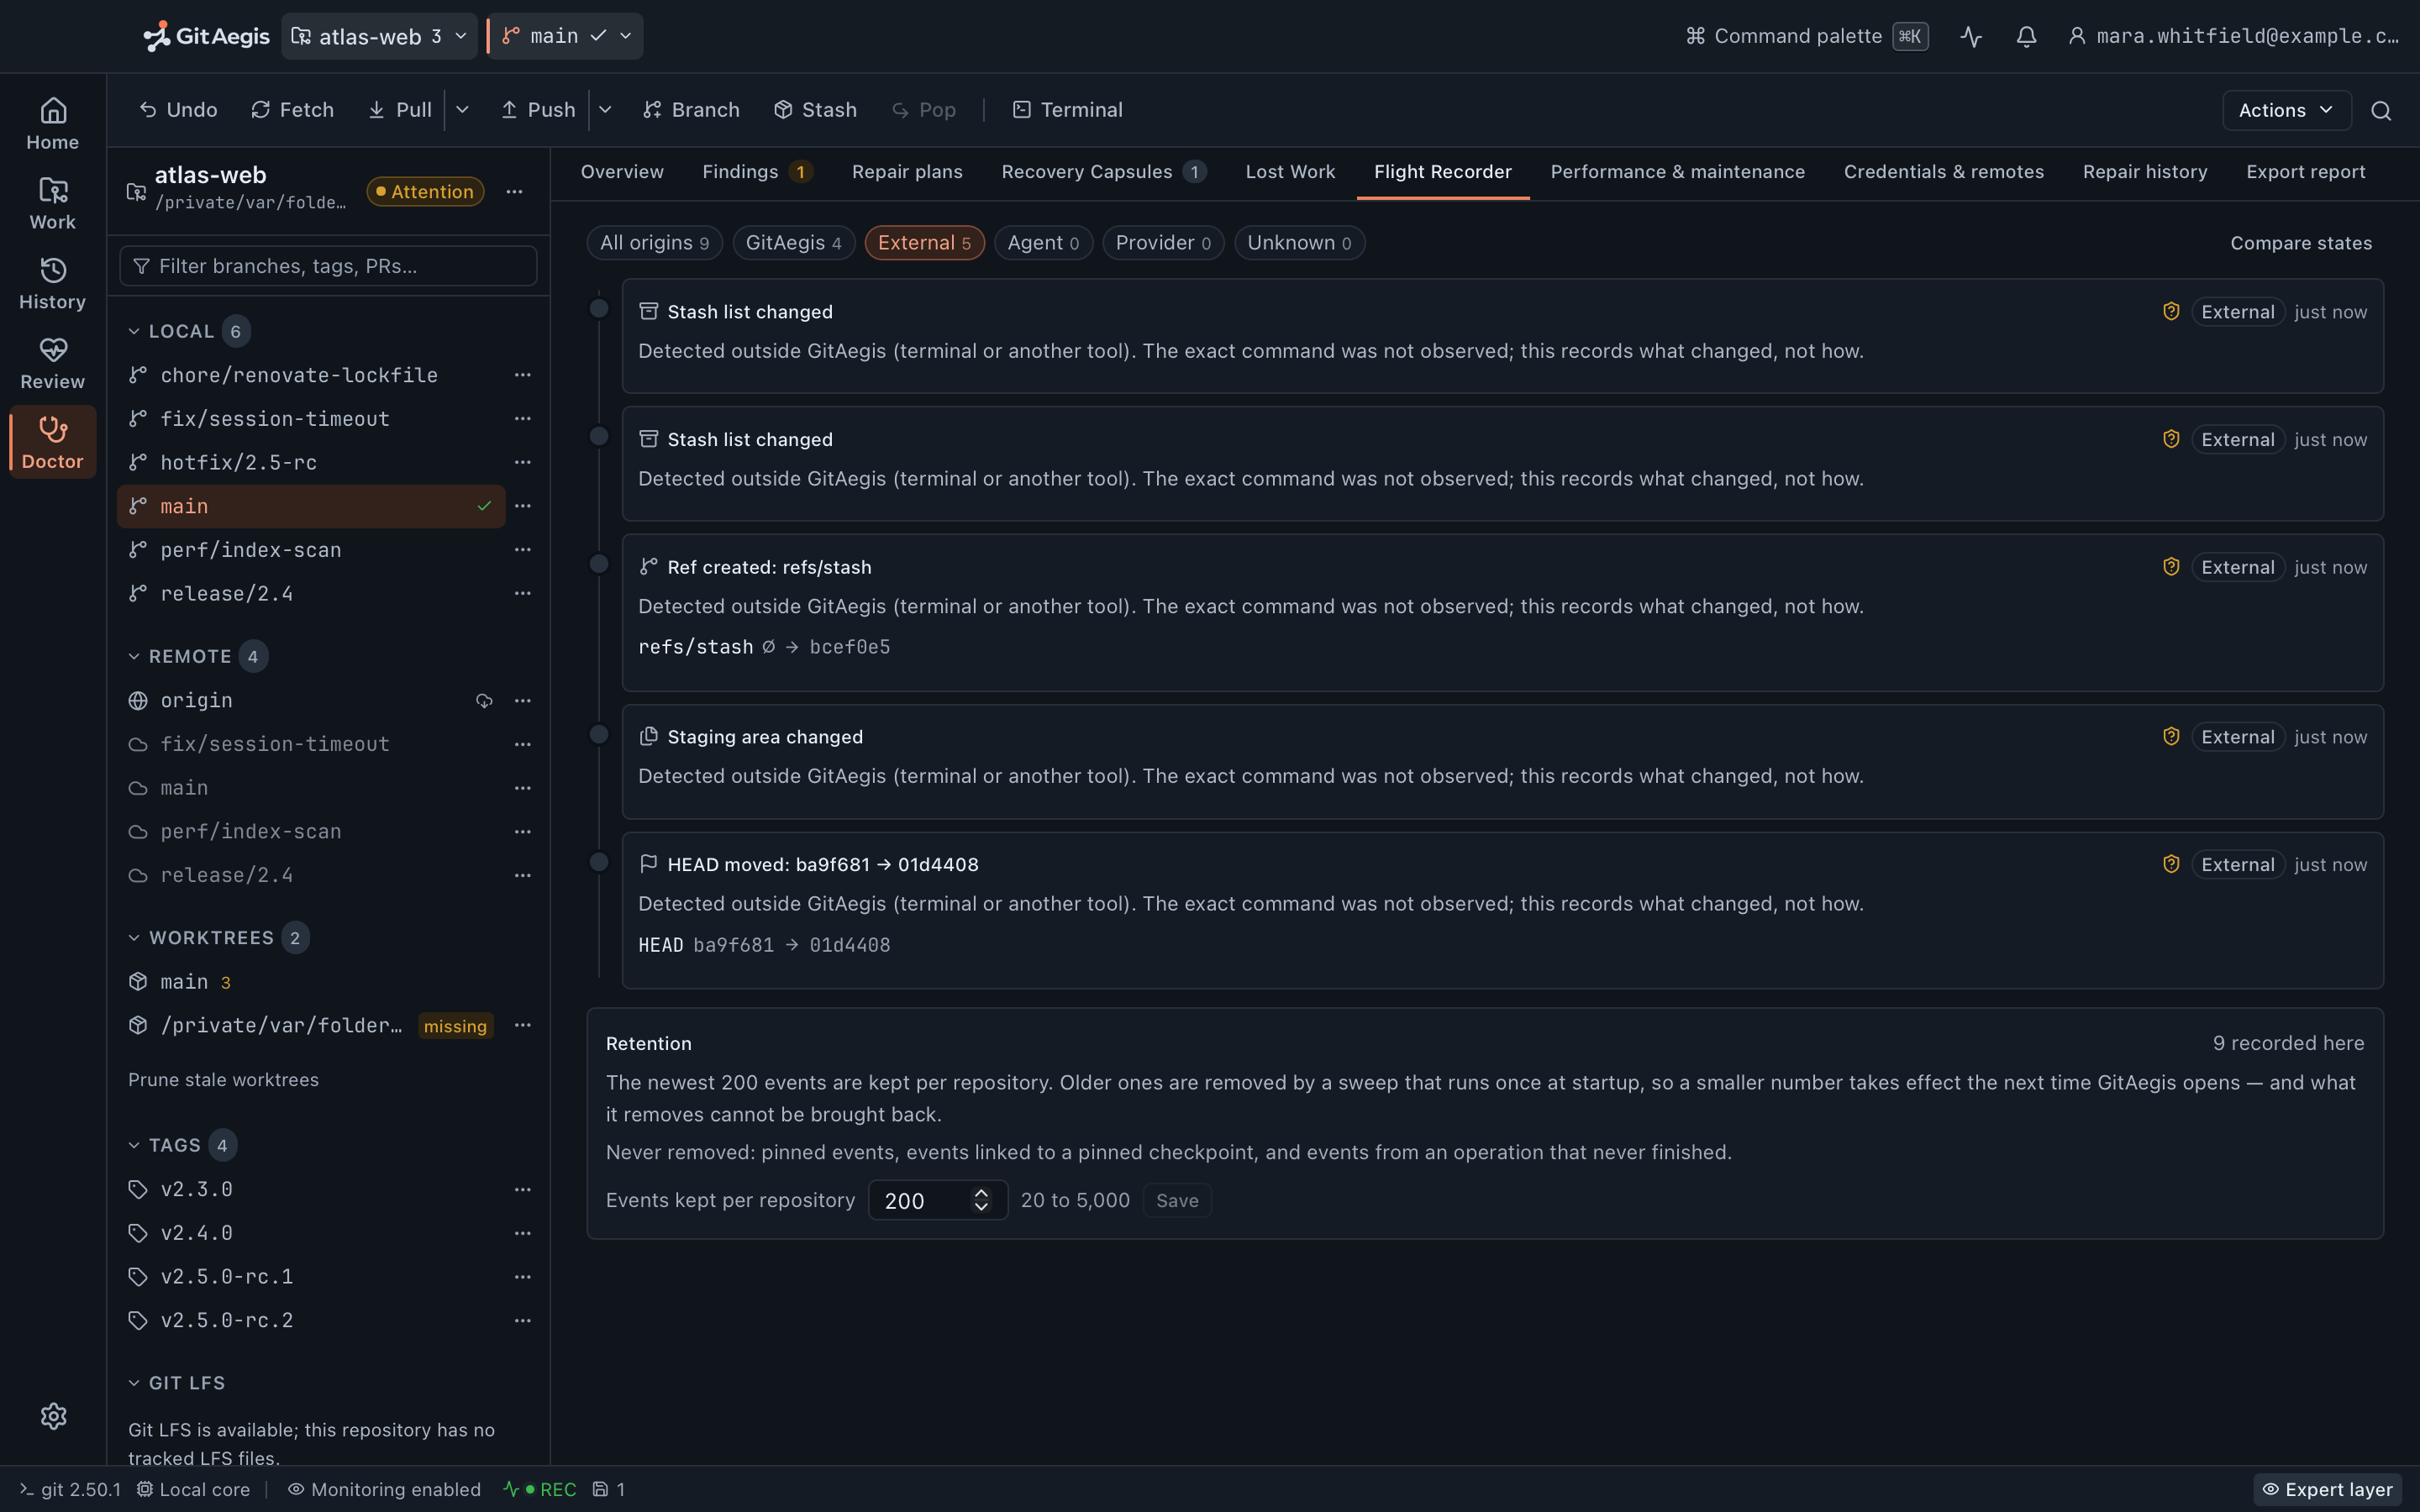Screen dimensions: 2420x1512
Task: Toggle the Expert layer mode
Action: tap(2328, 1489)
